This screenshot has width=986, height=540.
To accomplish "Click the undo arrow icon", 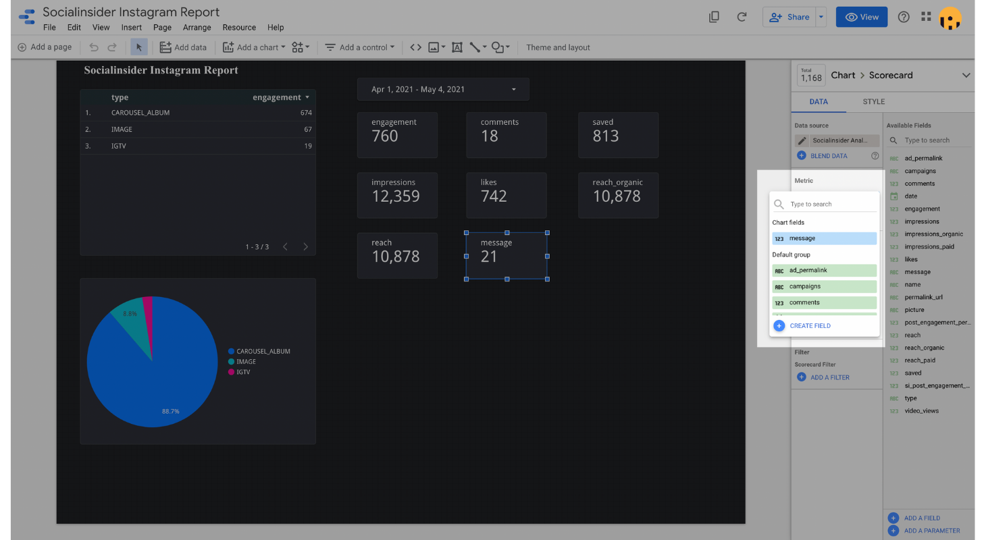I will 94,47.
